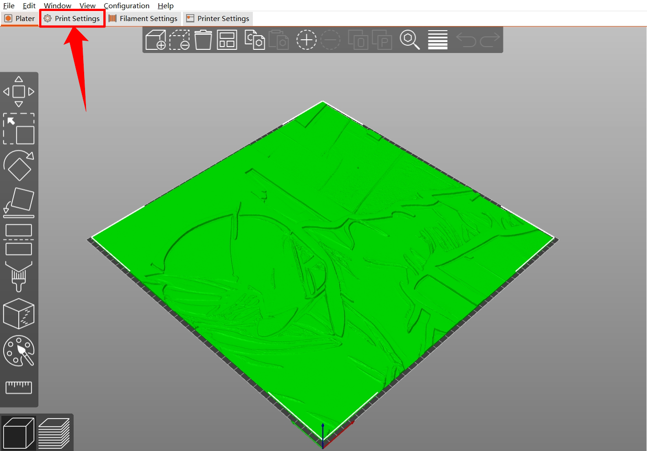
Task: Open the Configuration menu
Action: [127, 5]
